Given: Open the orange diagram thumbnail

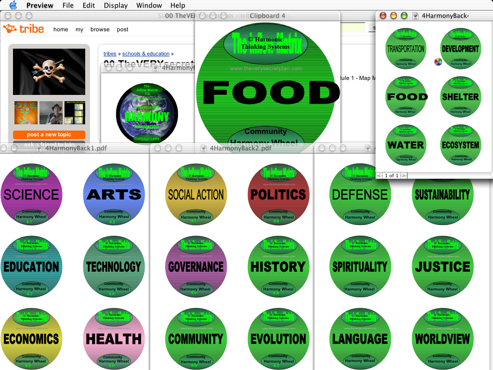Looking at the screenshot, I should coord(26,113).
